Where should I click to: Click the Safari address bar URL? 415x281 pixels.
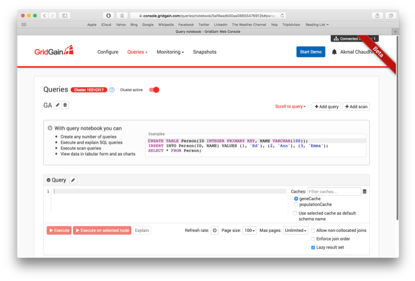tap(208, 16)
